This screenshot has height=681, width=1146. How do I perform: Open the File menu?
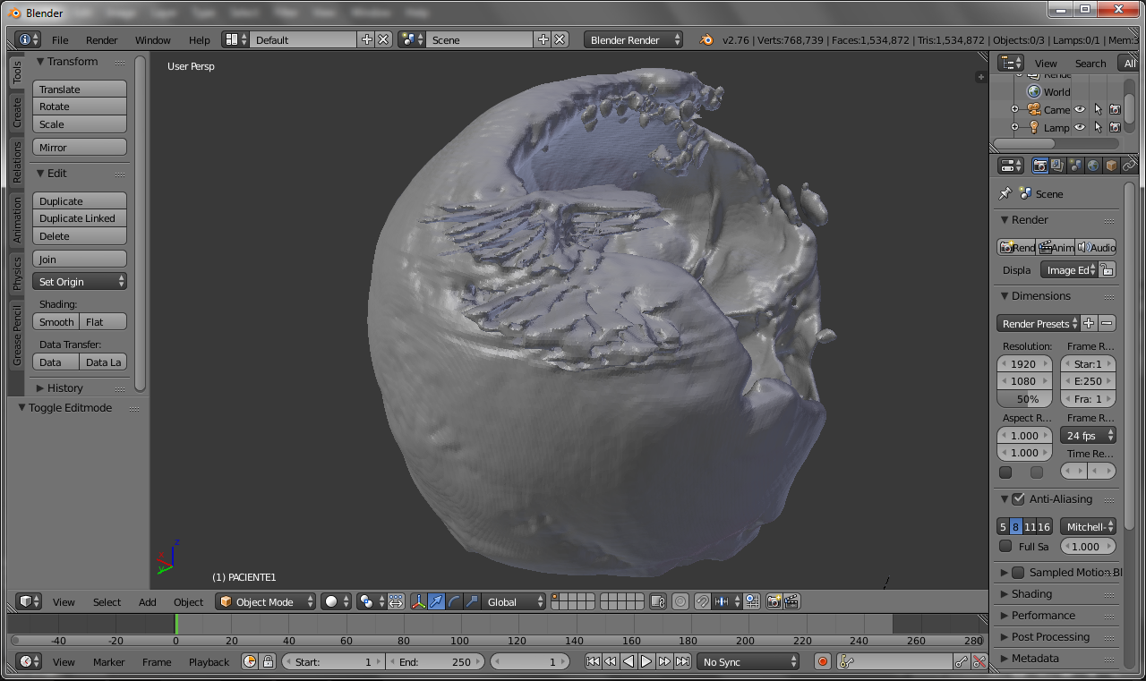point(60,40)
